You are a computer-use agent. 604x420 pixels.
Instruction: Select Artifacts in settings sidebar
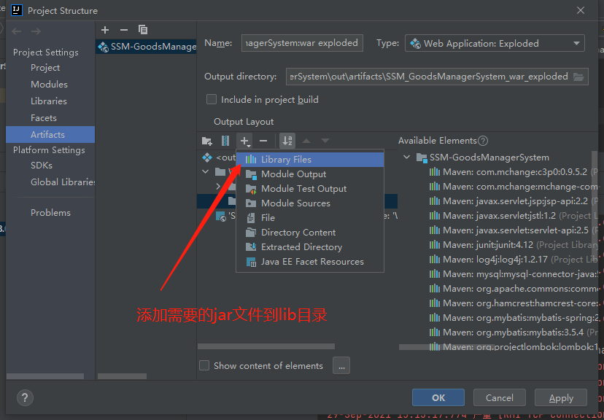[50, 134]
